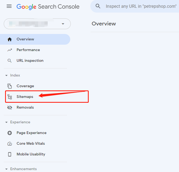Open the property selector dropdown
179x172 pixels.
[x=63, y=24]
